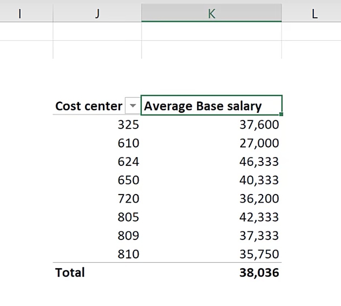Image resolution: width=341 pixels, height=306 pixels.
Task: Select column K header
Action: (211, 13)
